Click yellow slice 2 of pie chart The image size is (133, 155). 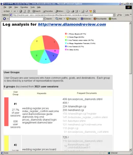38,44
